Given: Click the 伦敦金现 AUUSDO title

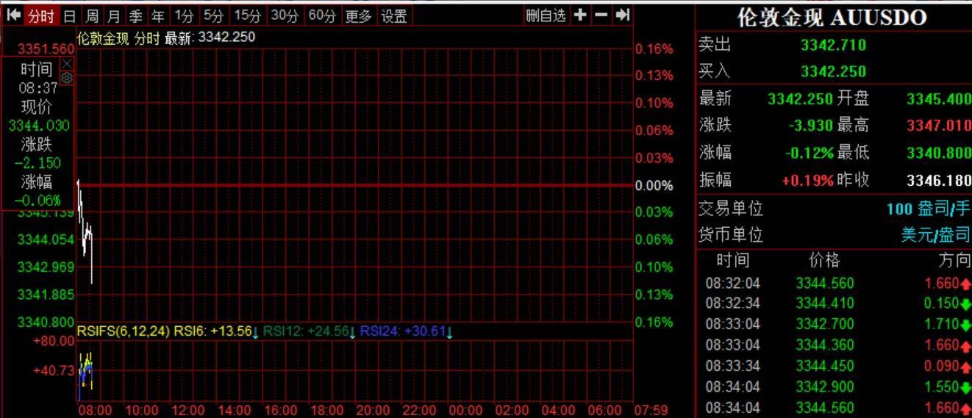Looking at the screenshot, I should pos(832,18).
